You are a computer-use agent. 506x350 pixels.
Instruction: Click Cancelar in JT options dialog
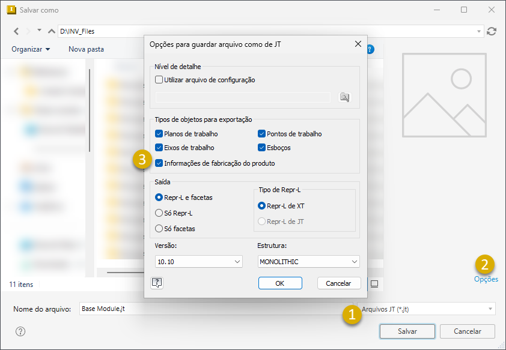pyautogui.click(x=339, y=283)
